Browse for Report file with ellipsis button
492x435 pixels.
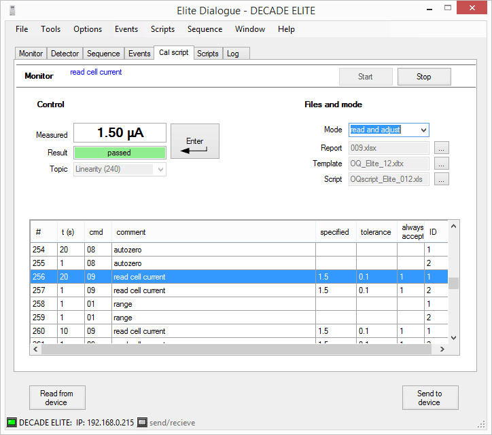point(442,148)
